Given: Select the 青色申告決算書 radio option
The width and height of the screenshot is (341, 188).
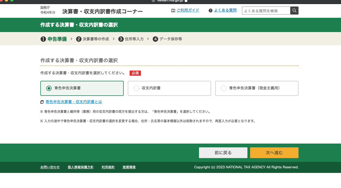Looking at the screenshot, I should pos(82,88).
